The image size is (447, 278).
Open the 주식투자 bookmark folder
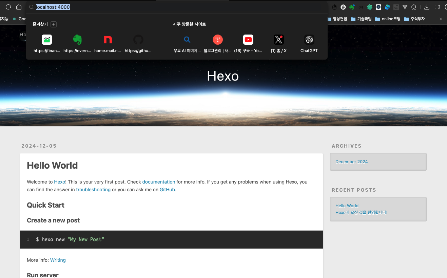tap(414, 19)
